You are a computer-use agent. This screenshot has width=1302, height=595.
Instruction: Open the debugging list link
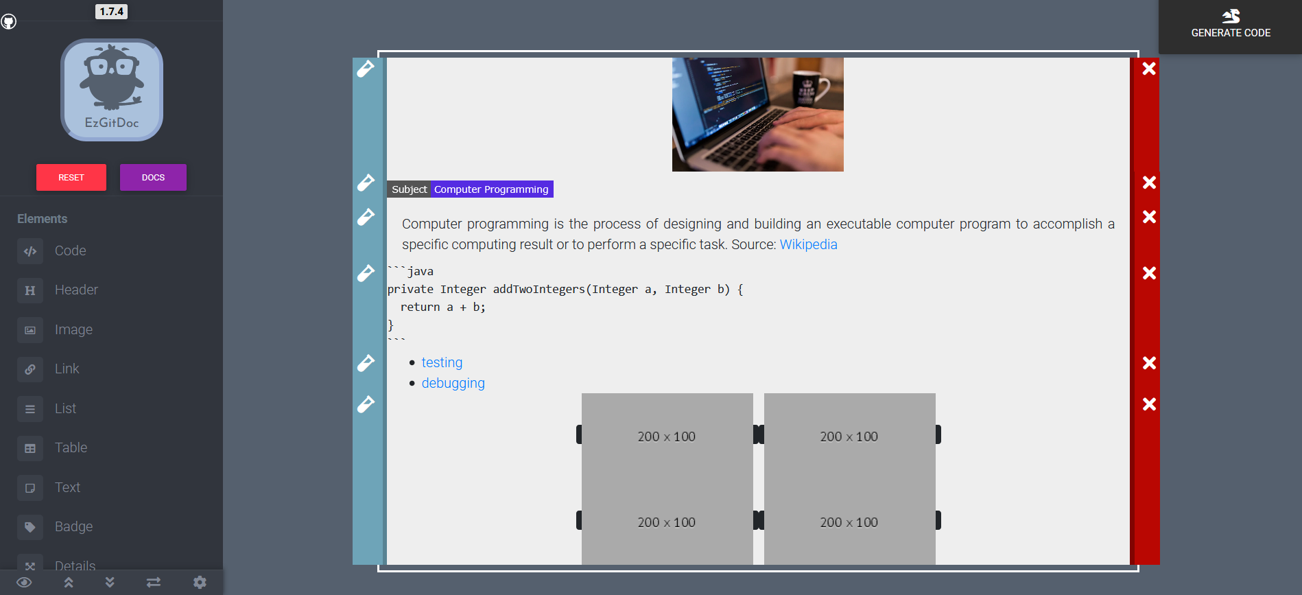click(x=453, y=383)
